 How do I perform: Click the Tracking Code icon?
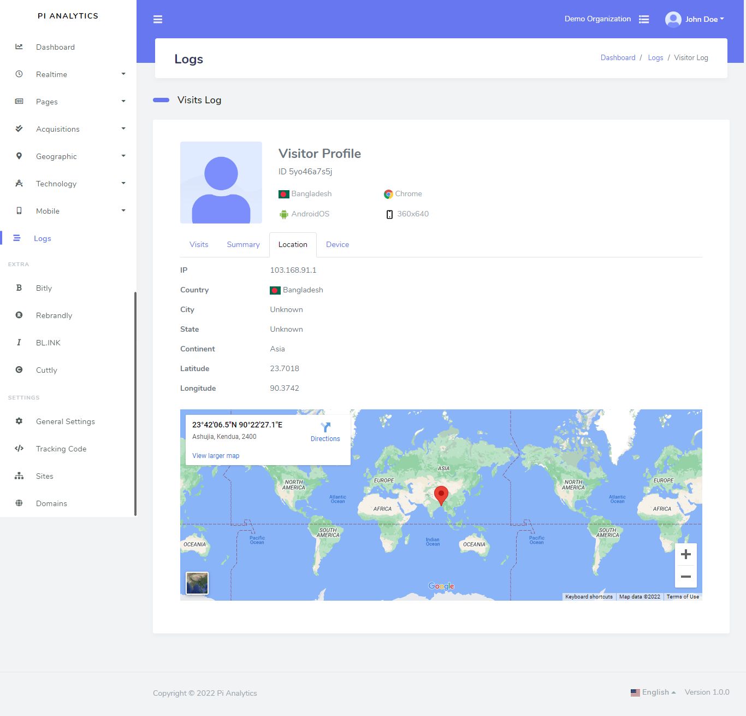click(19, 449)
